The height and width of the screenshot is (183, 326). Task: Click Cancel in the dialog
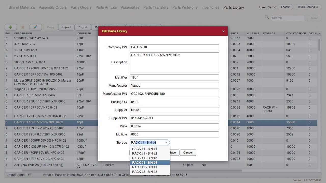pyautogui.click(x=188, y=152)
